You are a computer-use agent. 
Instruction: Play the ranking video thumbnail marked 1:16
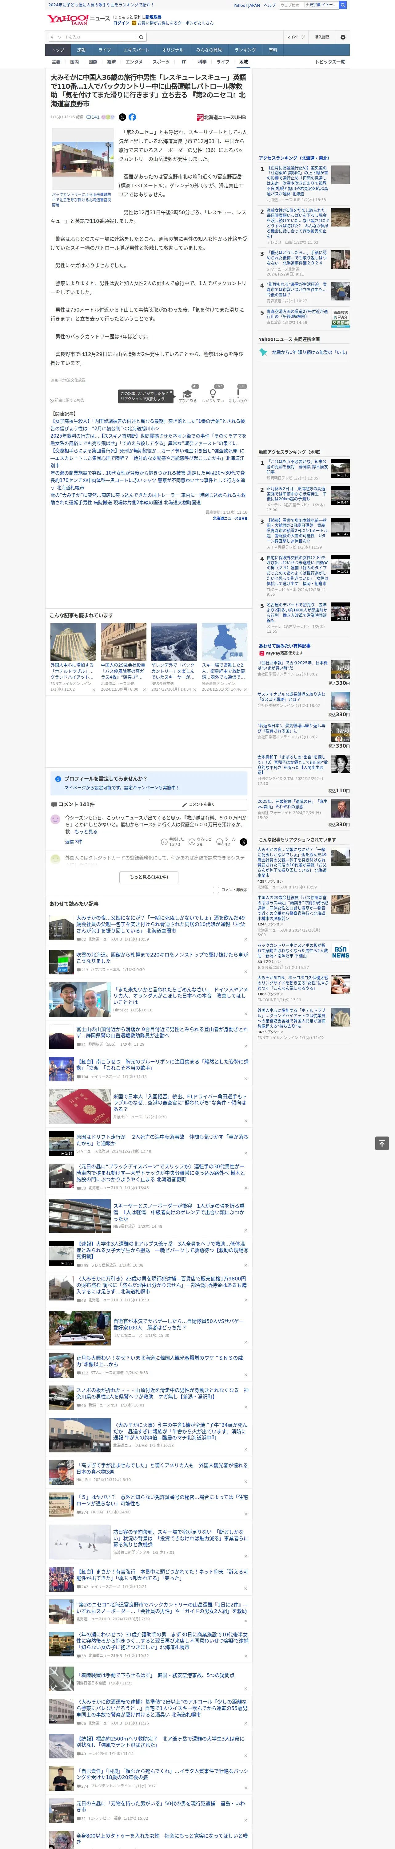(341, 468)
